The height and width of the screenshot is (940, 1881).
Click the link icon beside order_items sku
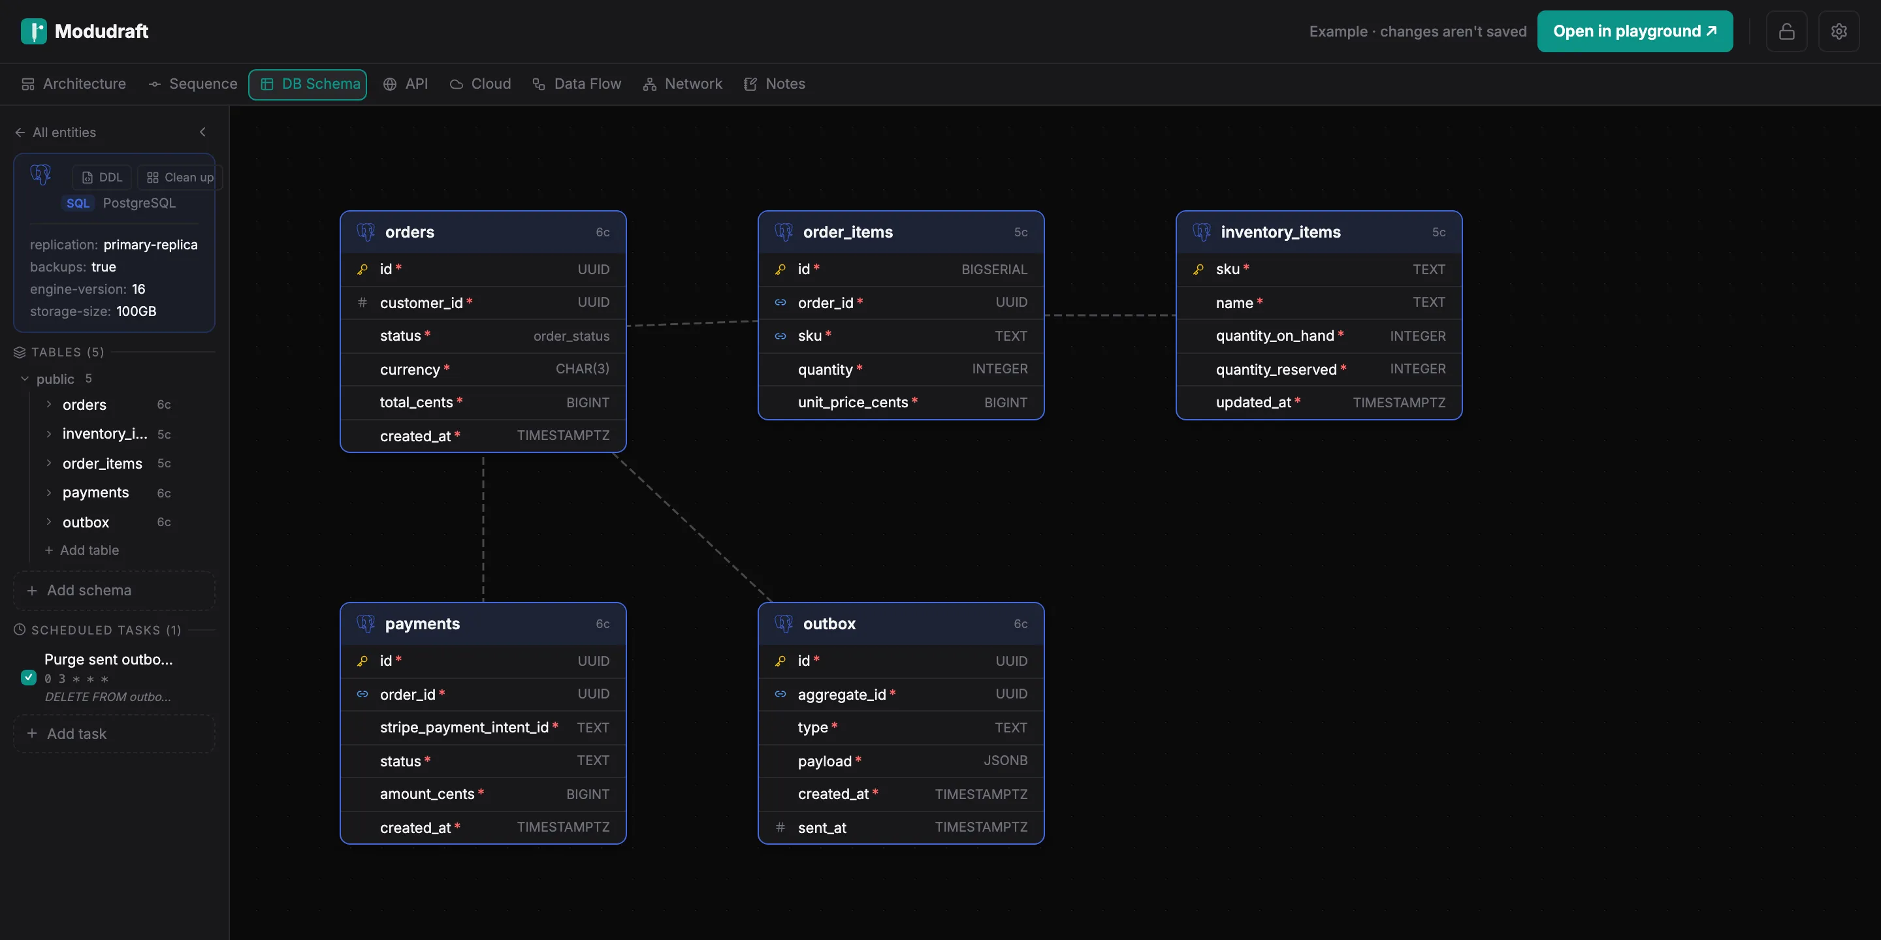(x=780, y=336)
